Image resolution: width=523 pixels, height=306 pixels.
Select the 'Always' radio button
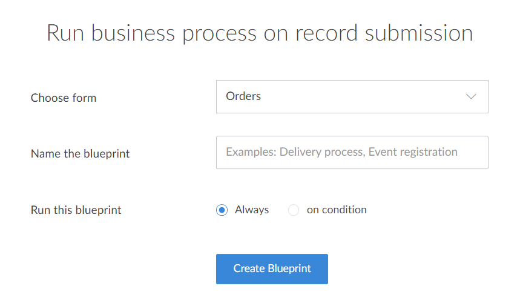pos(222,210)
